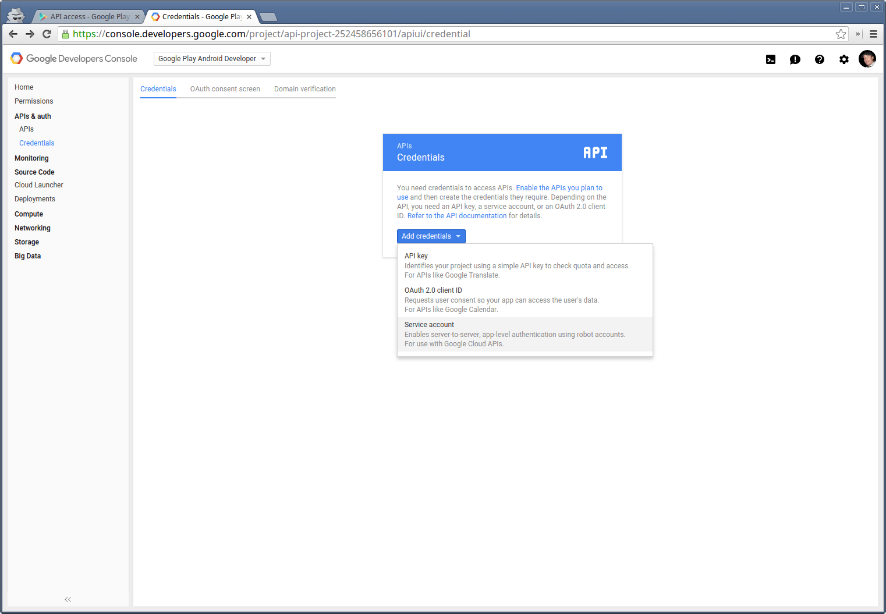This screenshot has width=886, height=614.
Task: Expand Google Play Android Developer project dropdown
Action: pos(212,59)
